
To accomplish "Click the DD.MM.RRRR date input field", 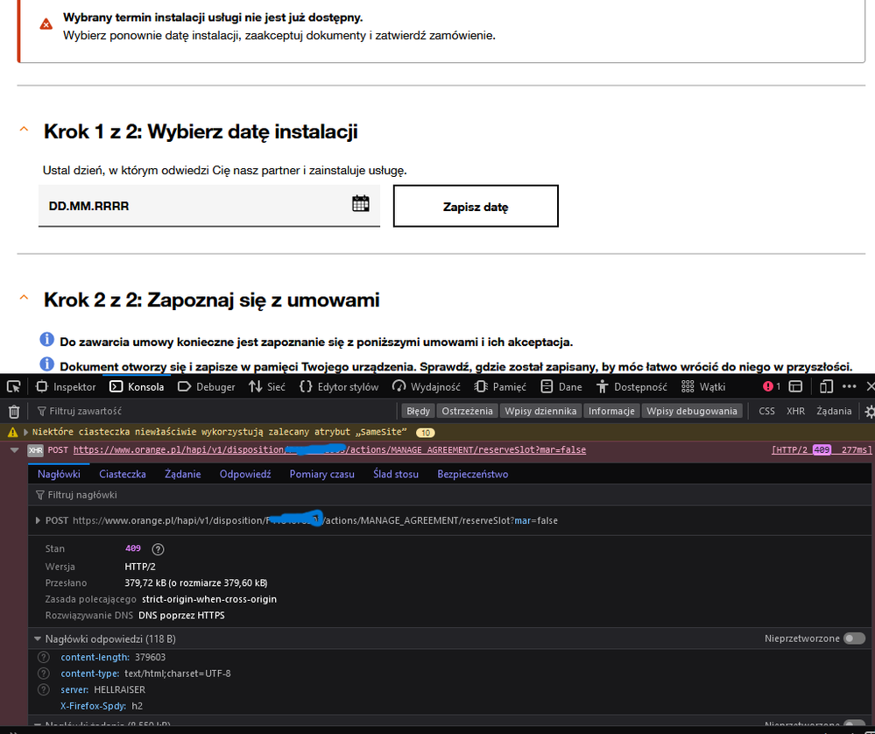I will [x=193, y=206].
